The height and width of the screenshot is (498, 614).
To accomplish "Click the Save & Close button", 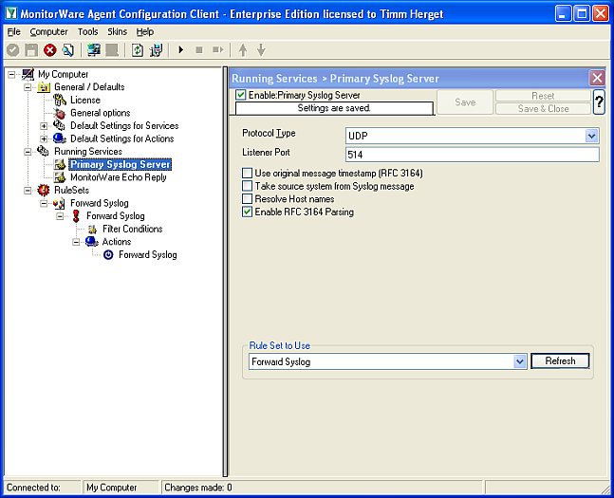I will (543, 108).
